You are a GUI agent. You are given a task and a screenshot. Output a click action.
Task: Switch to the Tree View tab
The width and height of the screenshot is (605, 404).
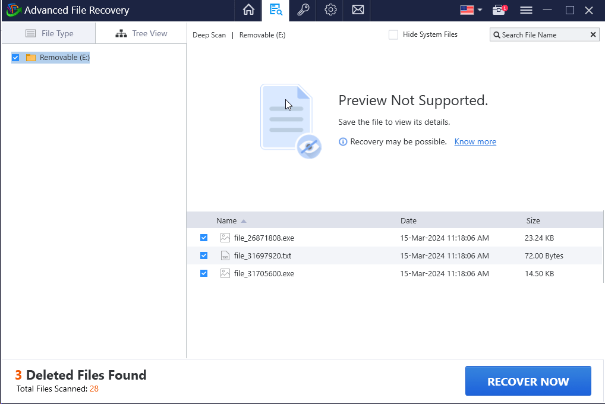pos(141,33)
